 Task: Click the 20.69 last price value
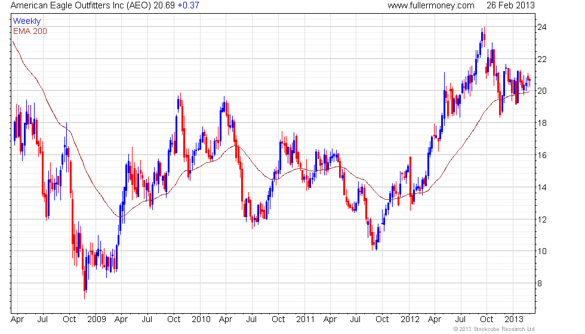(164, 5)
